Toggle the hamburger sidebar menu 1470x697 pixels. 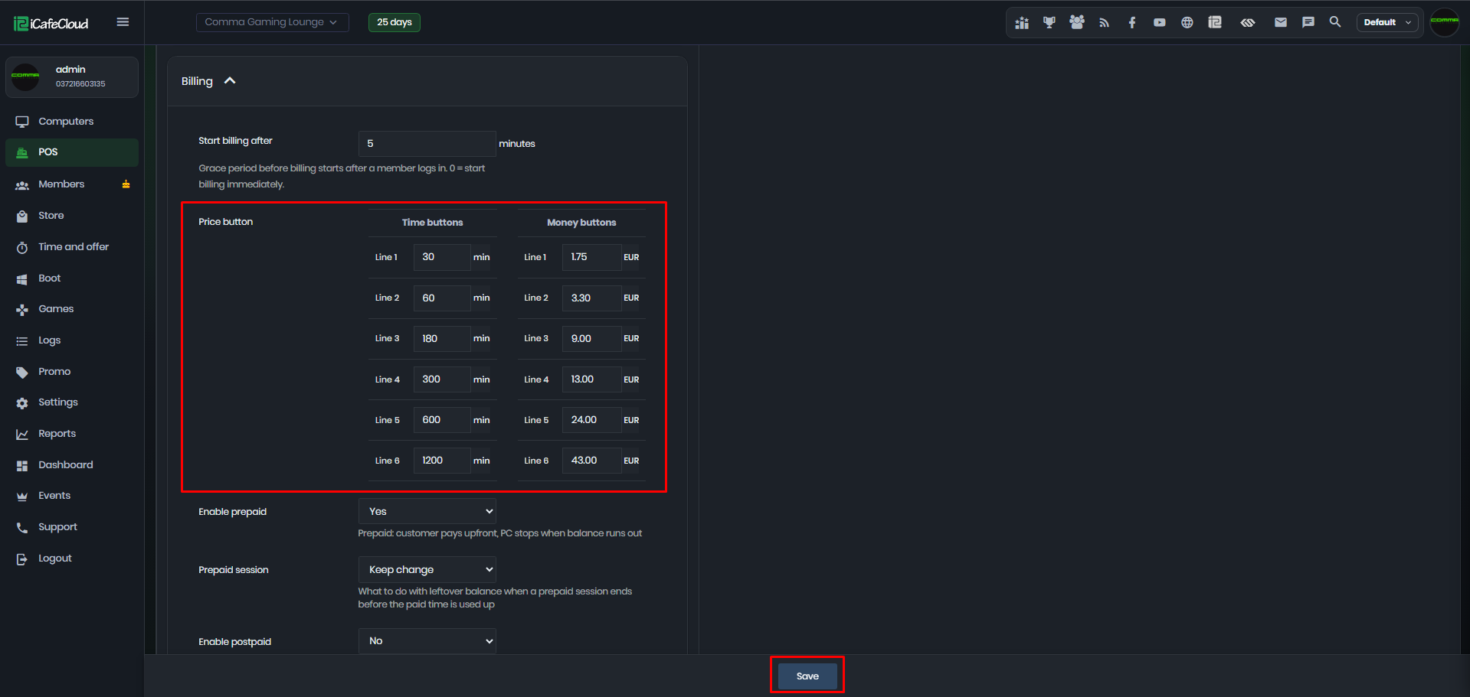pyautogui.click(x=123, y=22)
